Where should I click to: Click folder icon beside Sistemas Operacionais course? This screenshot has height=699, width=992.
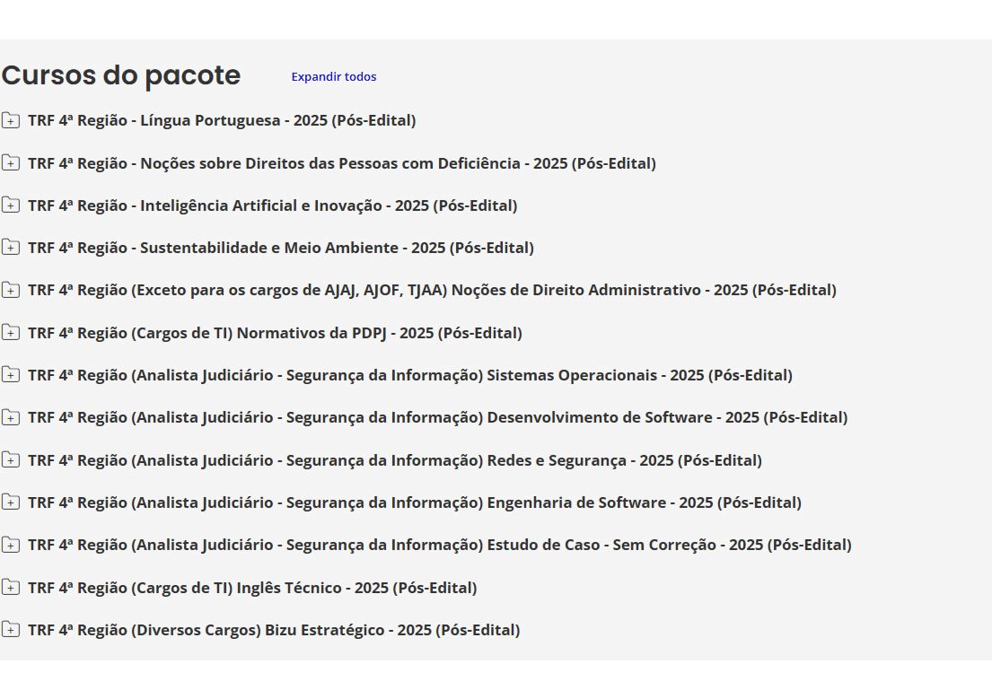[x=10, y=375]
